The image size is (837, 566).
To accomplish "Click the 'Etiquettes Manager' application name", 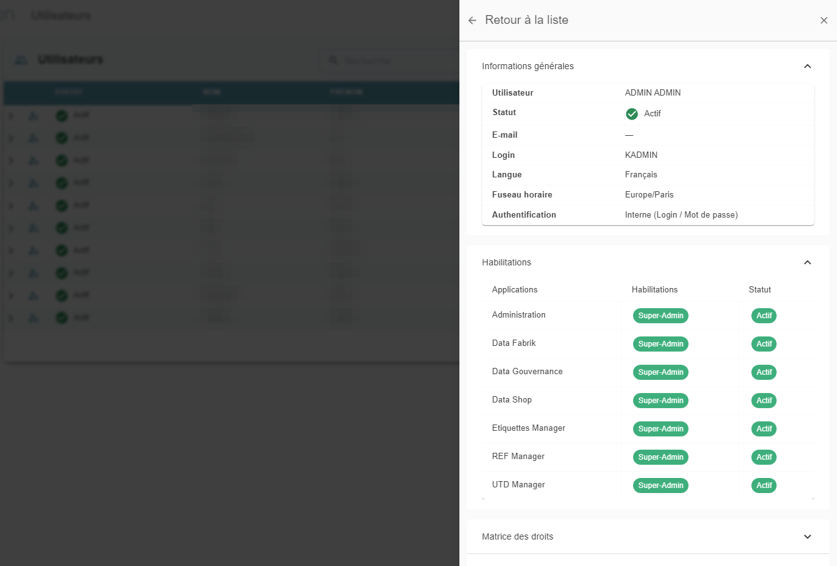I will click(529, 428).
